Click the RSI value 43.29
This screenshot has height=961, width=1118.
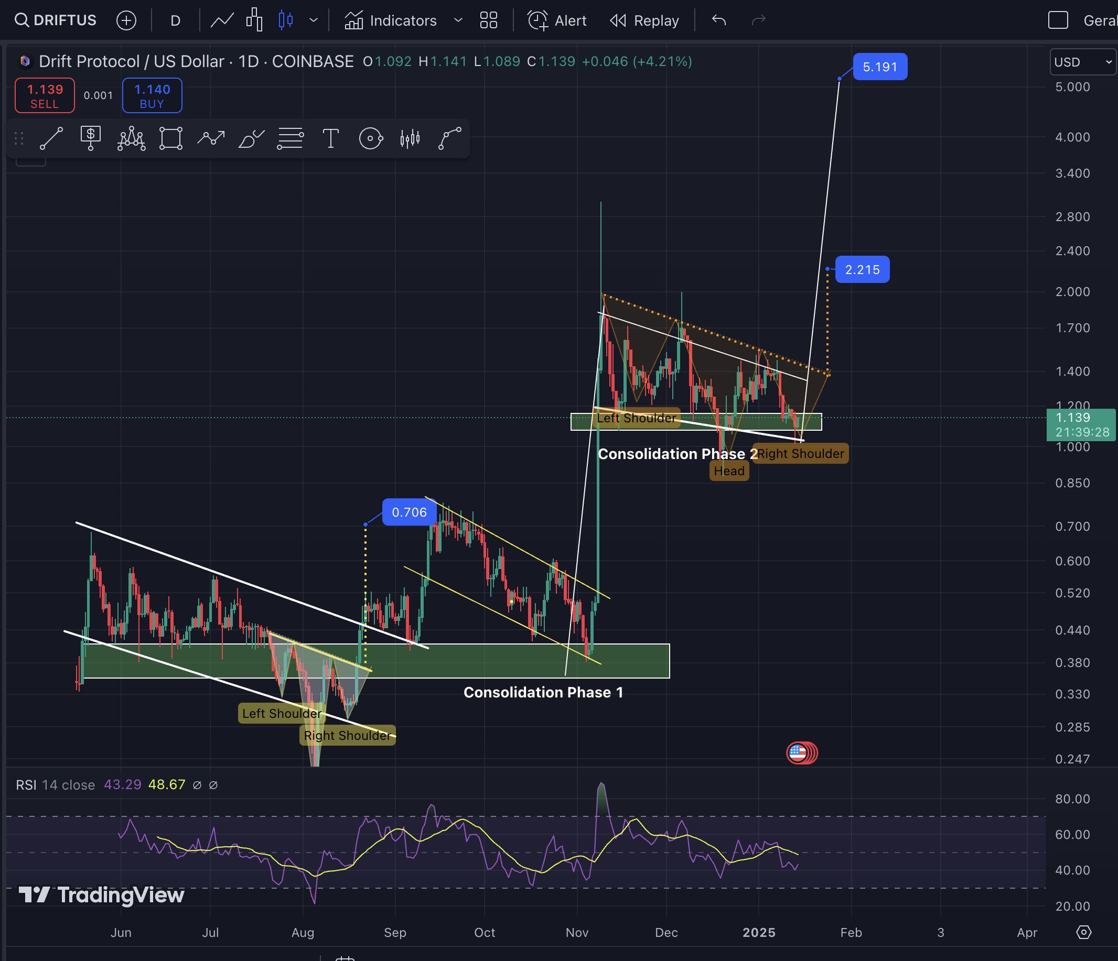123,784
